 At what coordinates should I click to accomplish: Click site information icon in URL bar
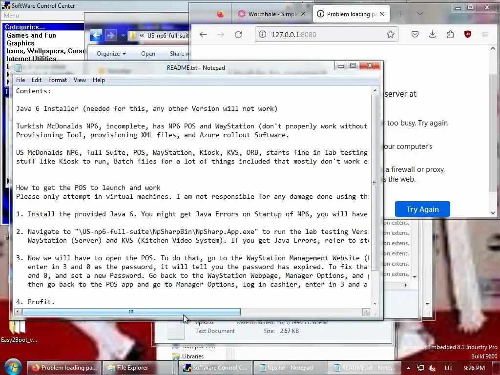[262, 35]
